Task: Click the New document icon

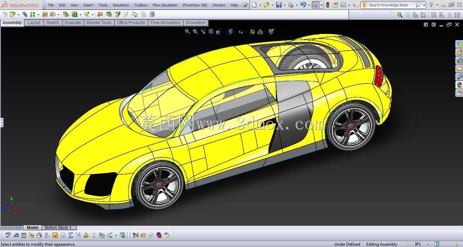Action: (254, 5)
